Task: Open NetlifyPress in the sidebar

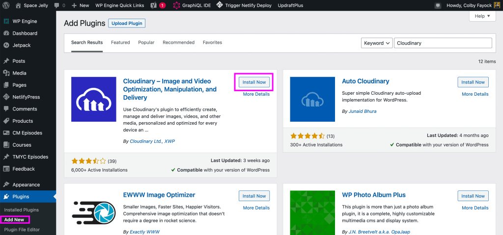Action: point(27,97)
